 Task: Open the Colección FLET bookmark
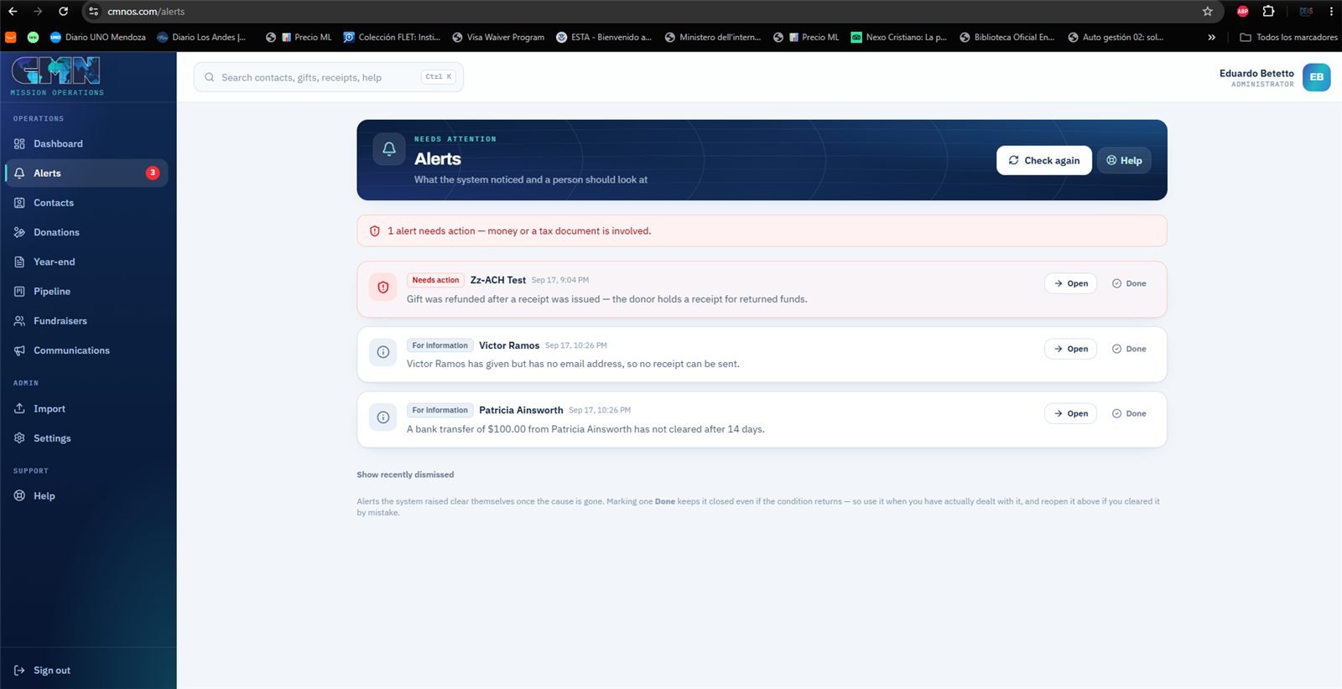coord(392,38)
